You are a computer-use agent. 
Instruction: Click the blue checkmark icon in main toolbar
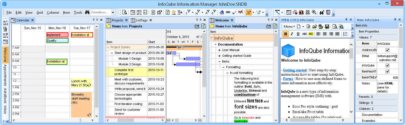[234, 12]
